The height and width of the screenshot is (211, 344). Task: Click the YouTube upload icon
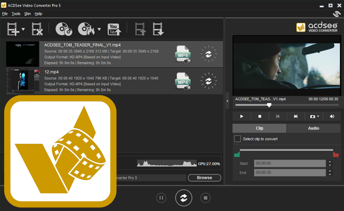(114, 29)
